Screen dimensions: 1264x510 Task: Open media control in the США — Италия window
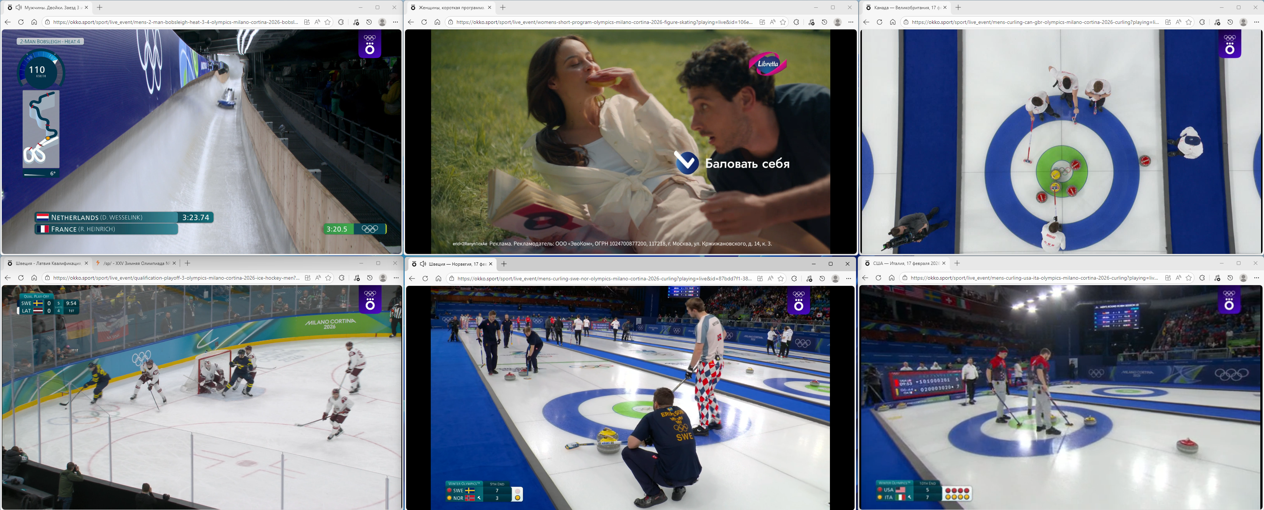point(1217,278)
